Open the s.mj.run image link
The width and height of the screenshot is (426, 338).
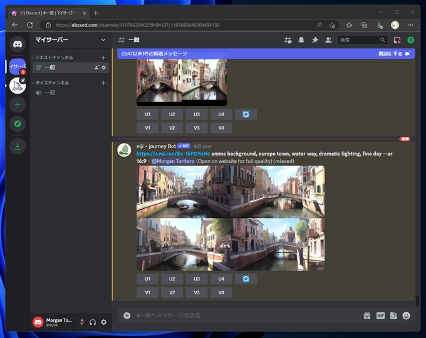[173, 154]
